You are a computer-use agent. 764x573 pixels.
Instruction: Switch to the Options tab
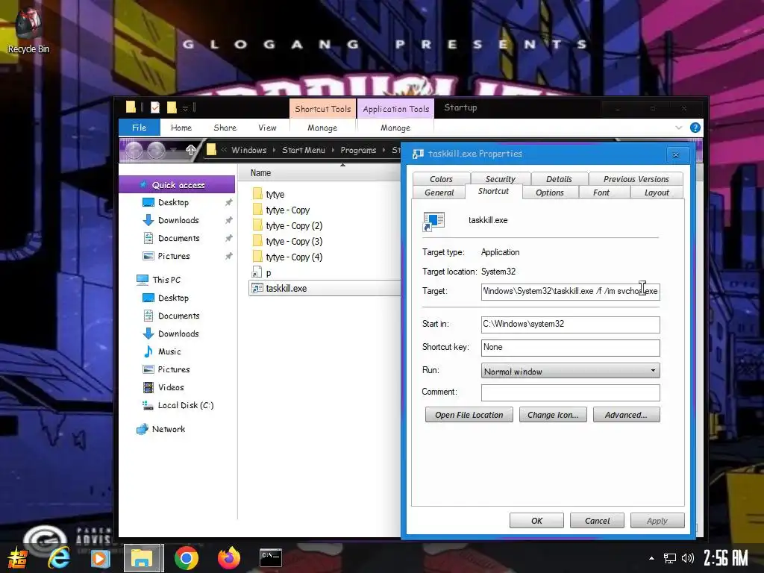(x=550, y=192)
